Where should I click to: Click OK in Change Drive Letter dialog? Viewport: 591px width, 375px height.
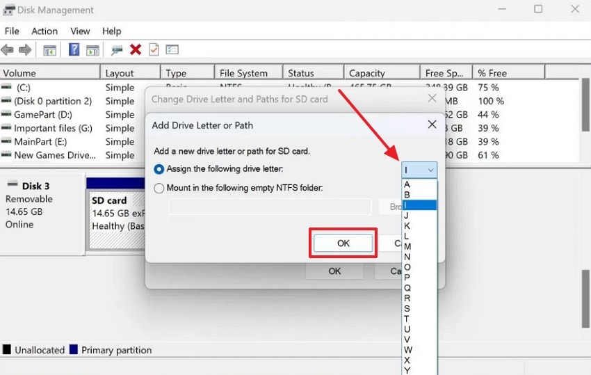pos(334,271)
